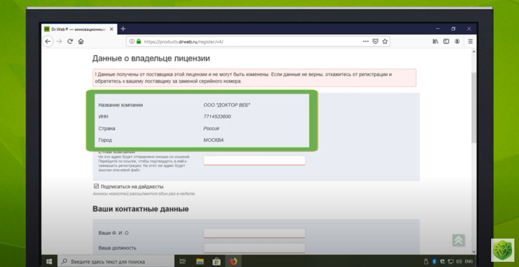Viewport: 519px width, 267px height.
Task: Toggle the sidebar view icon
Action: 446,41
